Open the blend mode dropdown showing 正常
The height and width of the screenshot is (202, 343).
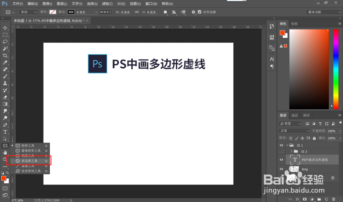point(294,131)
